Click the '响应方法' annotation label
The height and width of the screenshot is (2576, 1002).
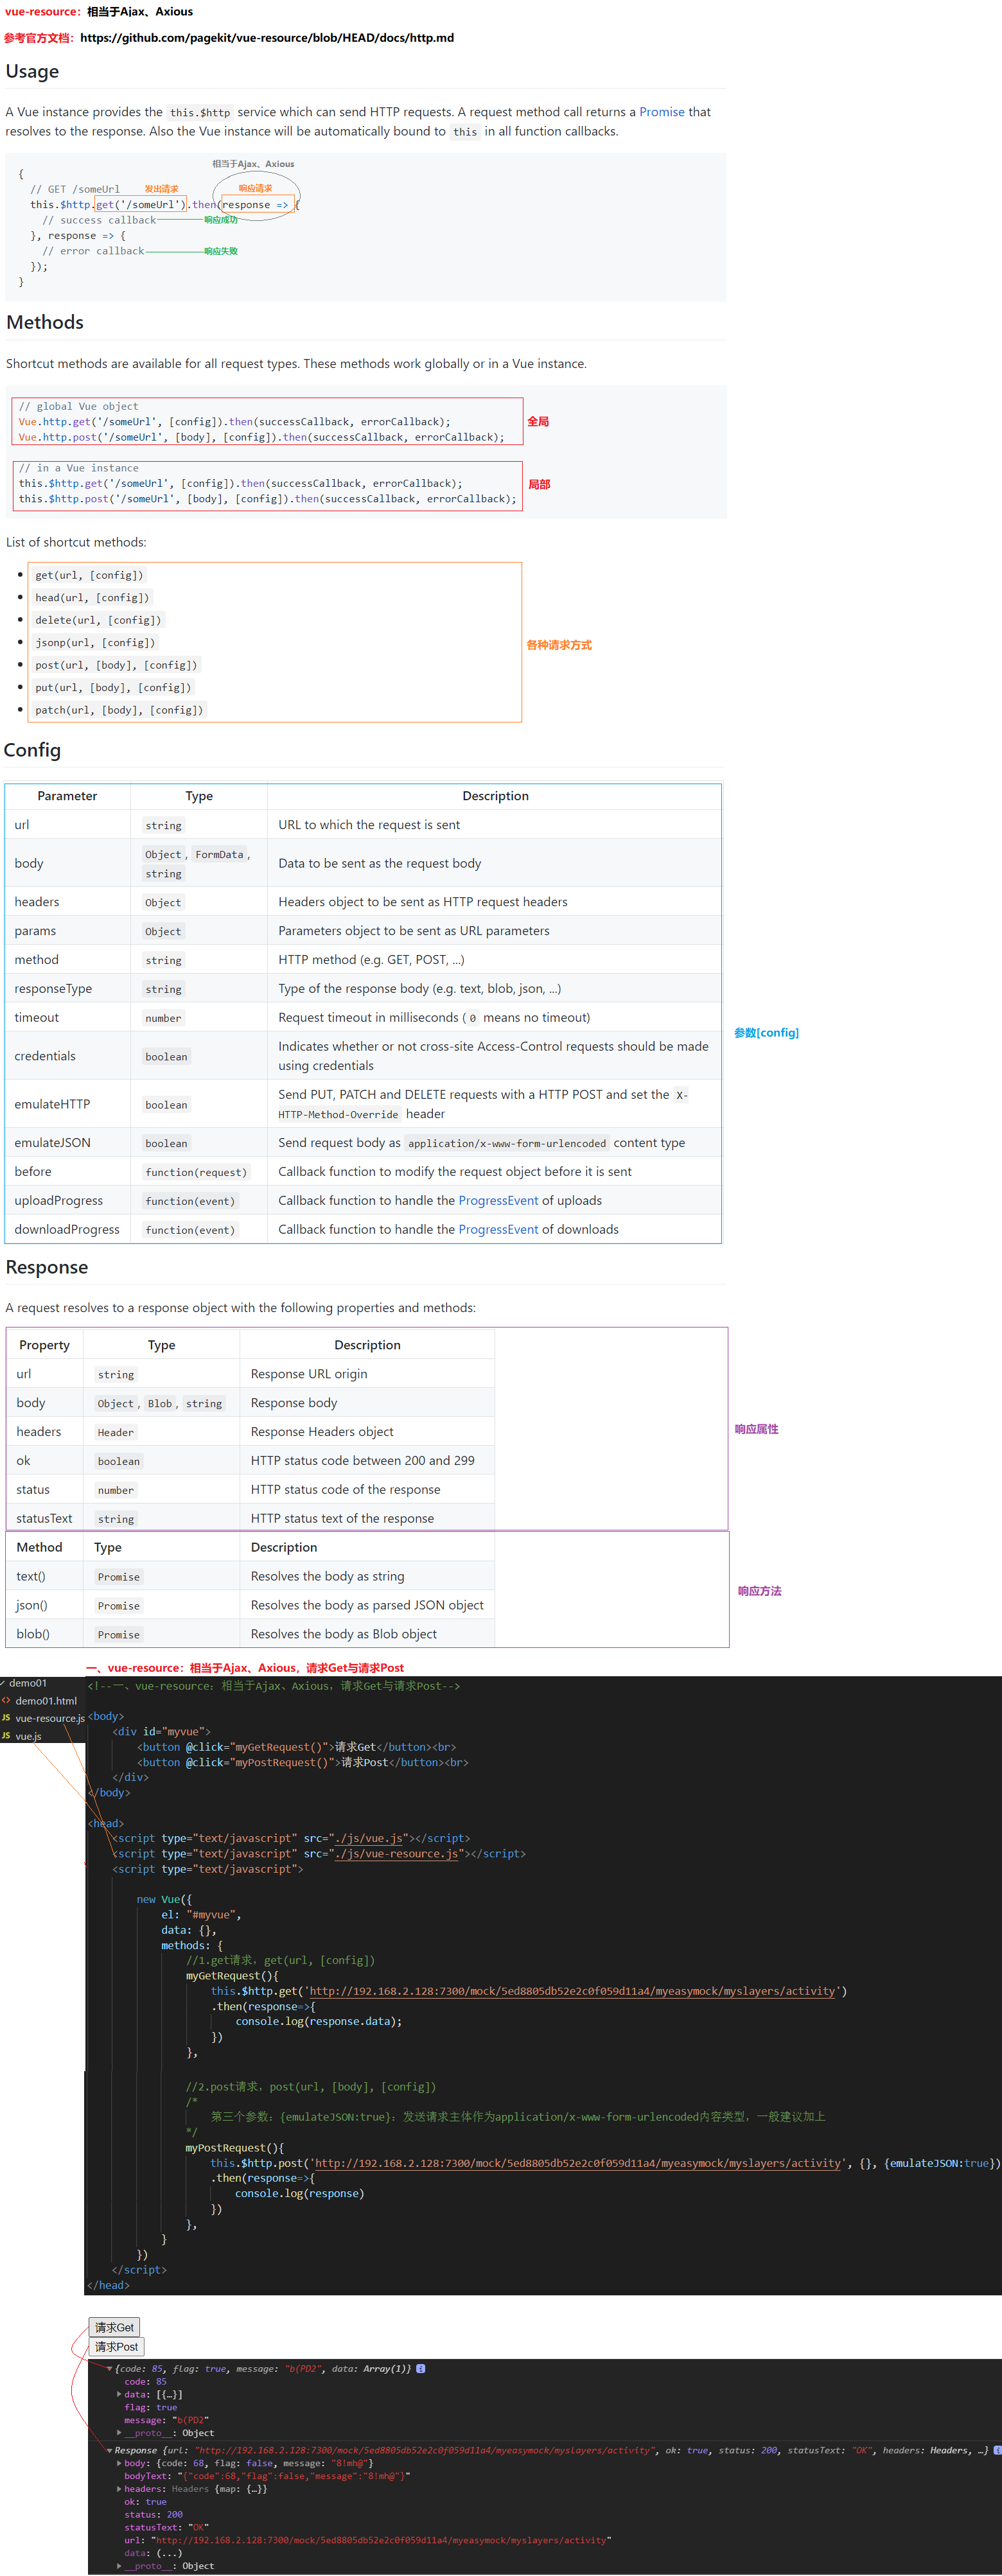click(x=759, y=1591)
